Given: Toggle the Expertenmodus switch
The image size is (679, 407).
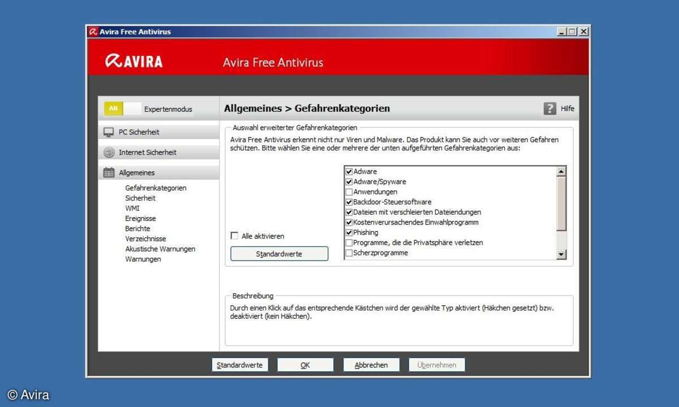Looking at the screenshot, I should pyautogui.click(x=122, y=109).
